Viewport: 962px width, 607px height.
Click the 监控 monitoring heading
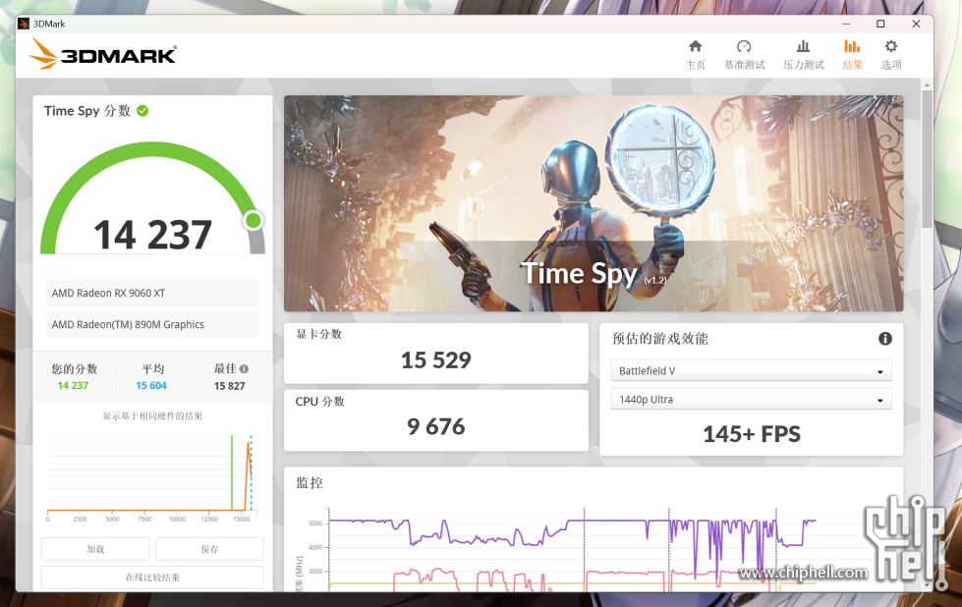click(x=310, y=482)
